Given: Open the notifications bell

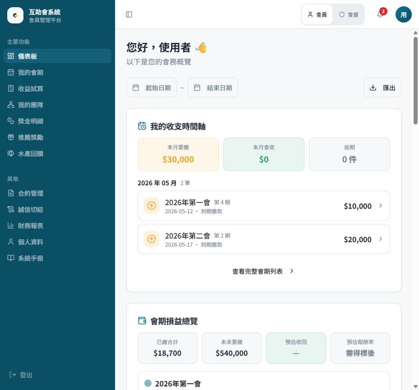Looking at the screenshot, I should pyautogui.click(x=380, y=14).
